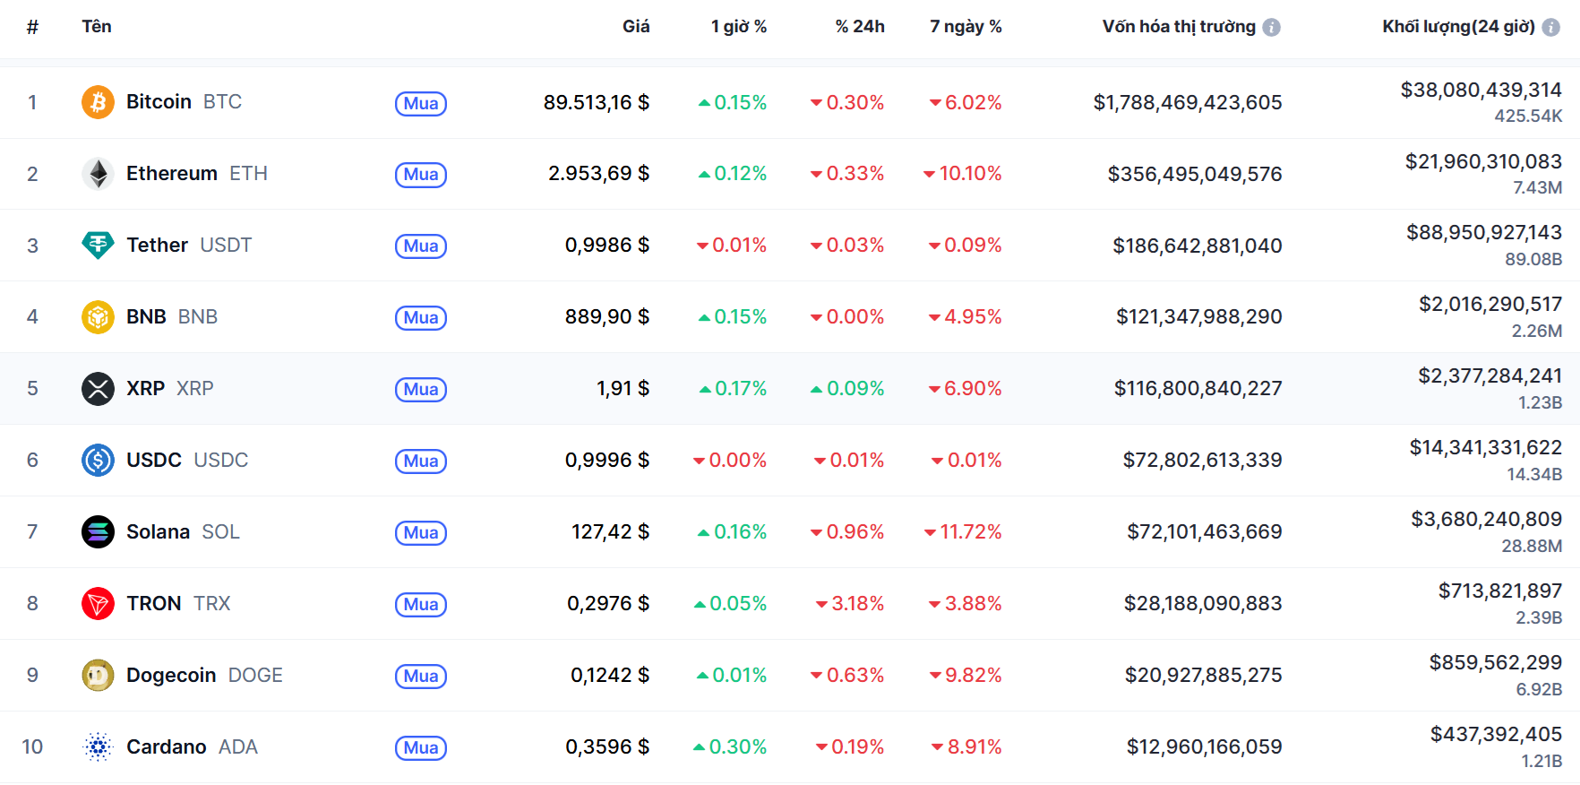This screenshot has width=1580, height=785.
Task: Click Cardano 1-hour change 0.30%
Action: [x=730, y=747]
